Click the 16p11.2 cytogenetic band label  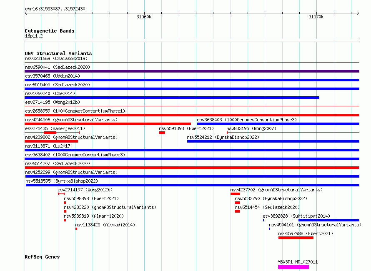34,36
